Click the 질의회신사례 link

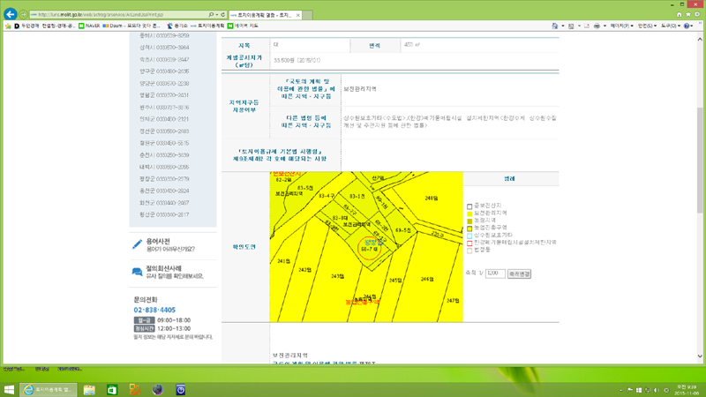tap(163, 268)
